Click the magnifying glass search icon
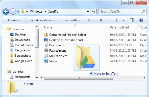149x97 pixels. [x=143, y=12]
